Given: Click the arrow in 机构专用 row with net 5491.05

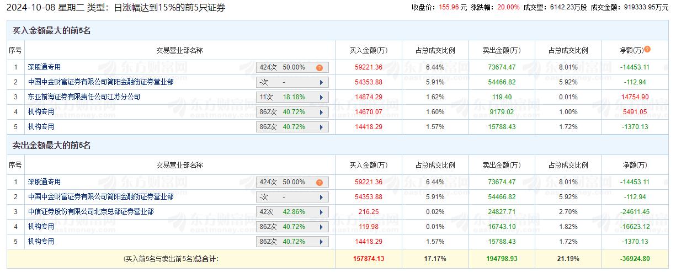Looking at the screenshot, I should [321, 112].
